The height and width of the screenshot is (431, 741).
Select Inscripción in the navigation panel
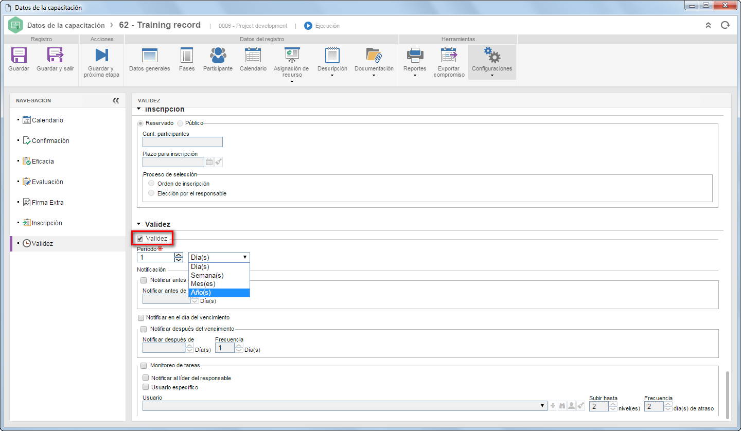click(x=47, y=223)
